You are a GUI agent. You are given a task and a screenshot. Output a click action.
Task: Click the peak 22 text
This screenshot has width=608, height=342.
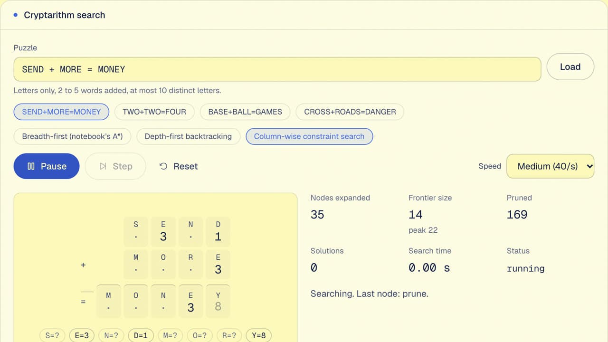pos(423,230)
